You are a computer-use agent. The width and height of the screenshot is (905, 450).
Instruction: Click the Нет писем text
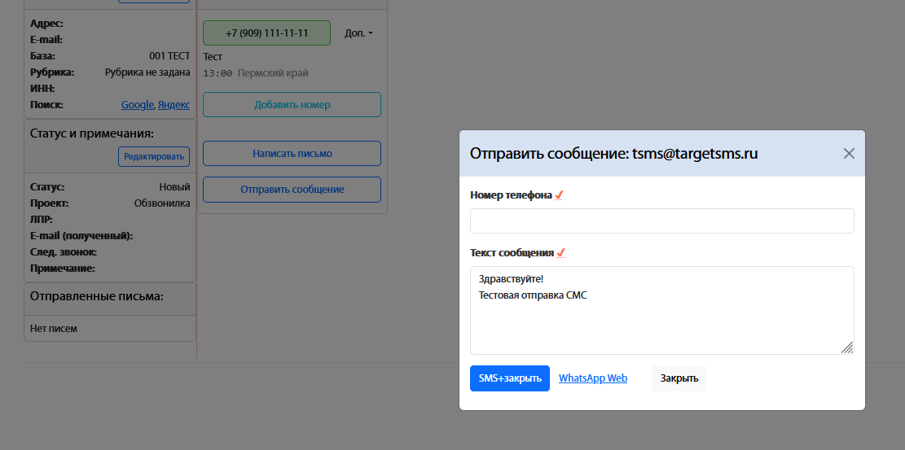click(x=54, y=328)
